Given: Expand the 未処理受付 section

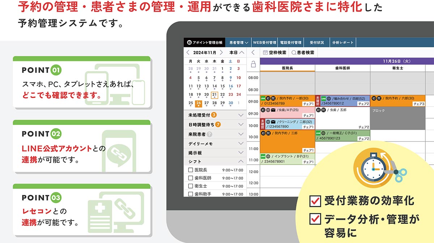Looking at the screenshot, I should (x=241, y=115).
